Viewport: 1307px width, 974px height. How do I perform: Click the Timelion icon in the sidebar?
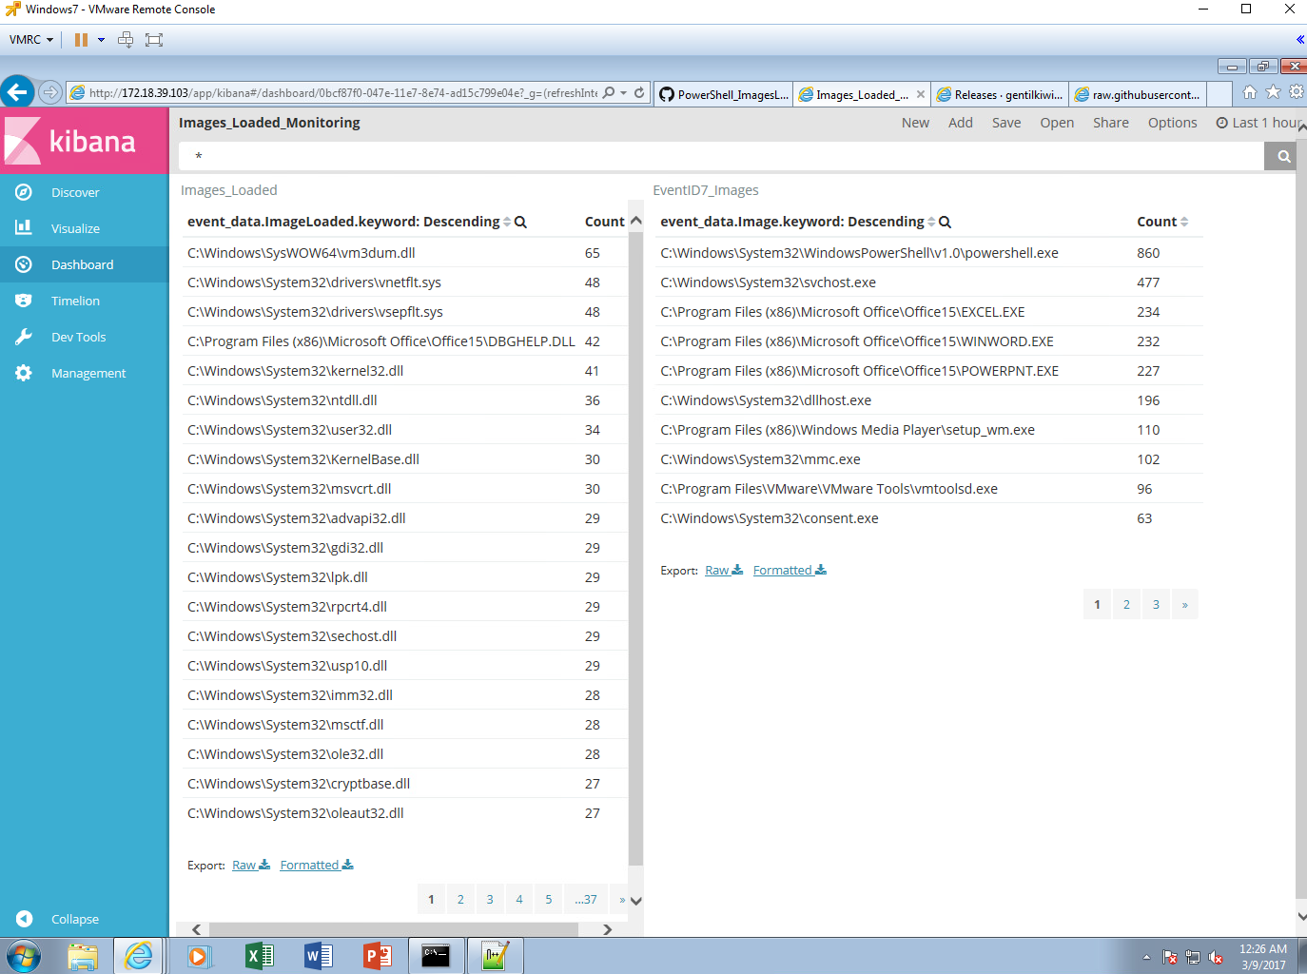pos(24,301)
